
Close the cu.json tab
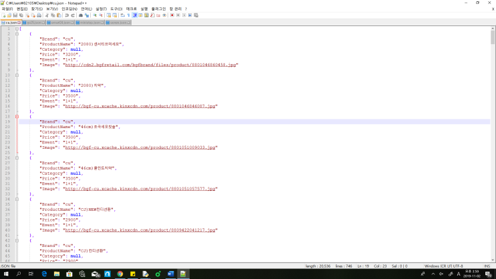[x=19, y=23]
